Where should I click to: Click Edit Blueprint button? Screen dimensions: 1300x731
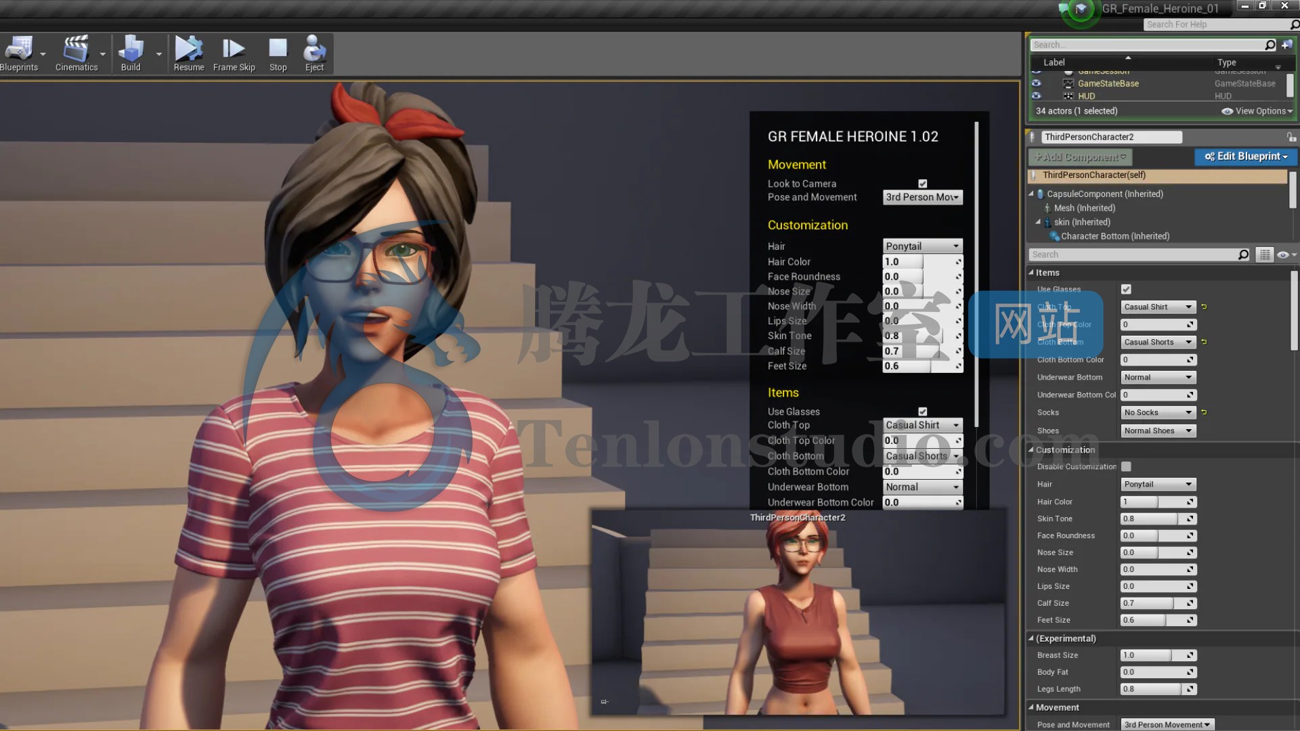point(1246,156)
